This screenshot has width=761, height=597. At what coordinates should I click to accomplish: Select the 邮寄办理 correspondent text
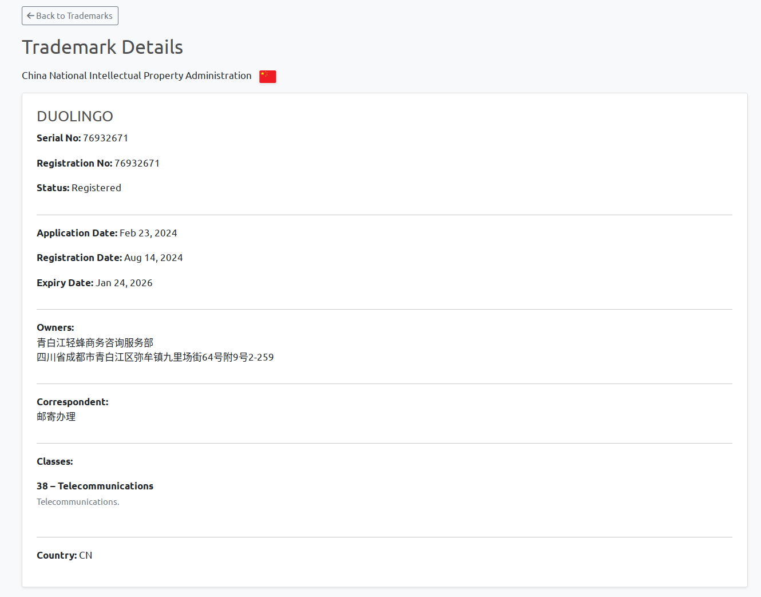pos(56,417)
